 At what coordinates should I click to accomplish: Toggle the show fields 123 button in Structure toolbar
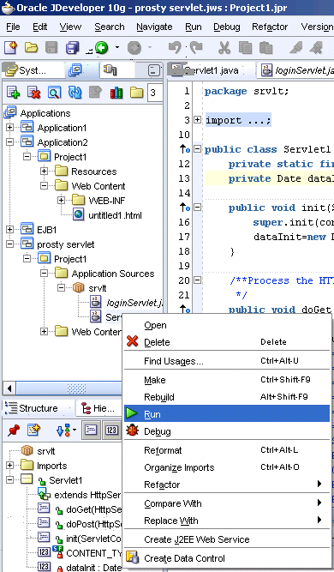[x=111, y=431]
